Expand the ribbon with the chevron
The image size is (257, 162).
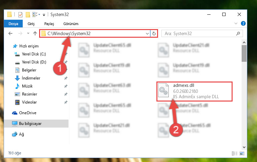tap(236, 23)
